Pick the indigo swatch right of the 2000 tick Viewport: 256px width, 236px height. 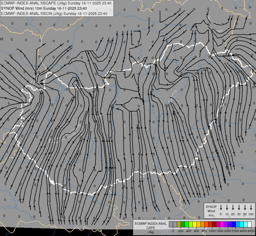[x=230, y=224]
